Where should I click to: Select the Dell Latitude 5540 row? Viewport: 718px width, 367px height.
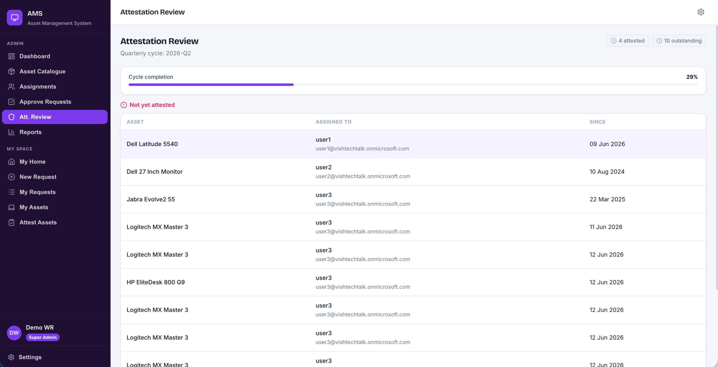(413, 144)
